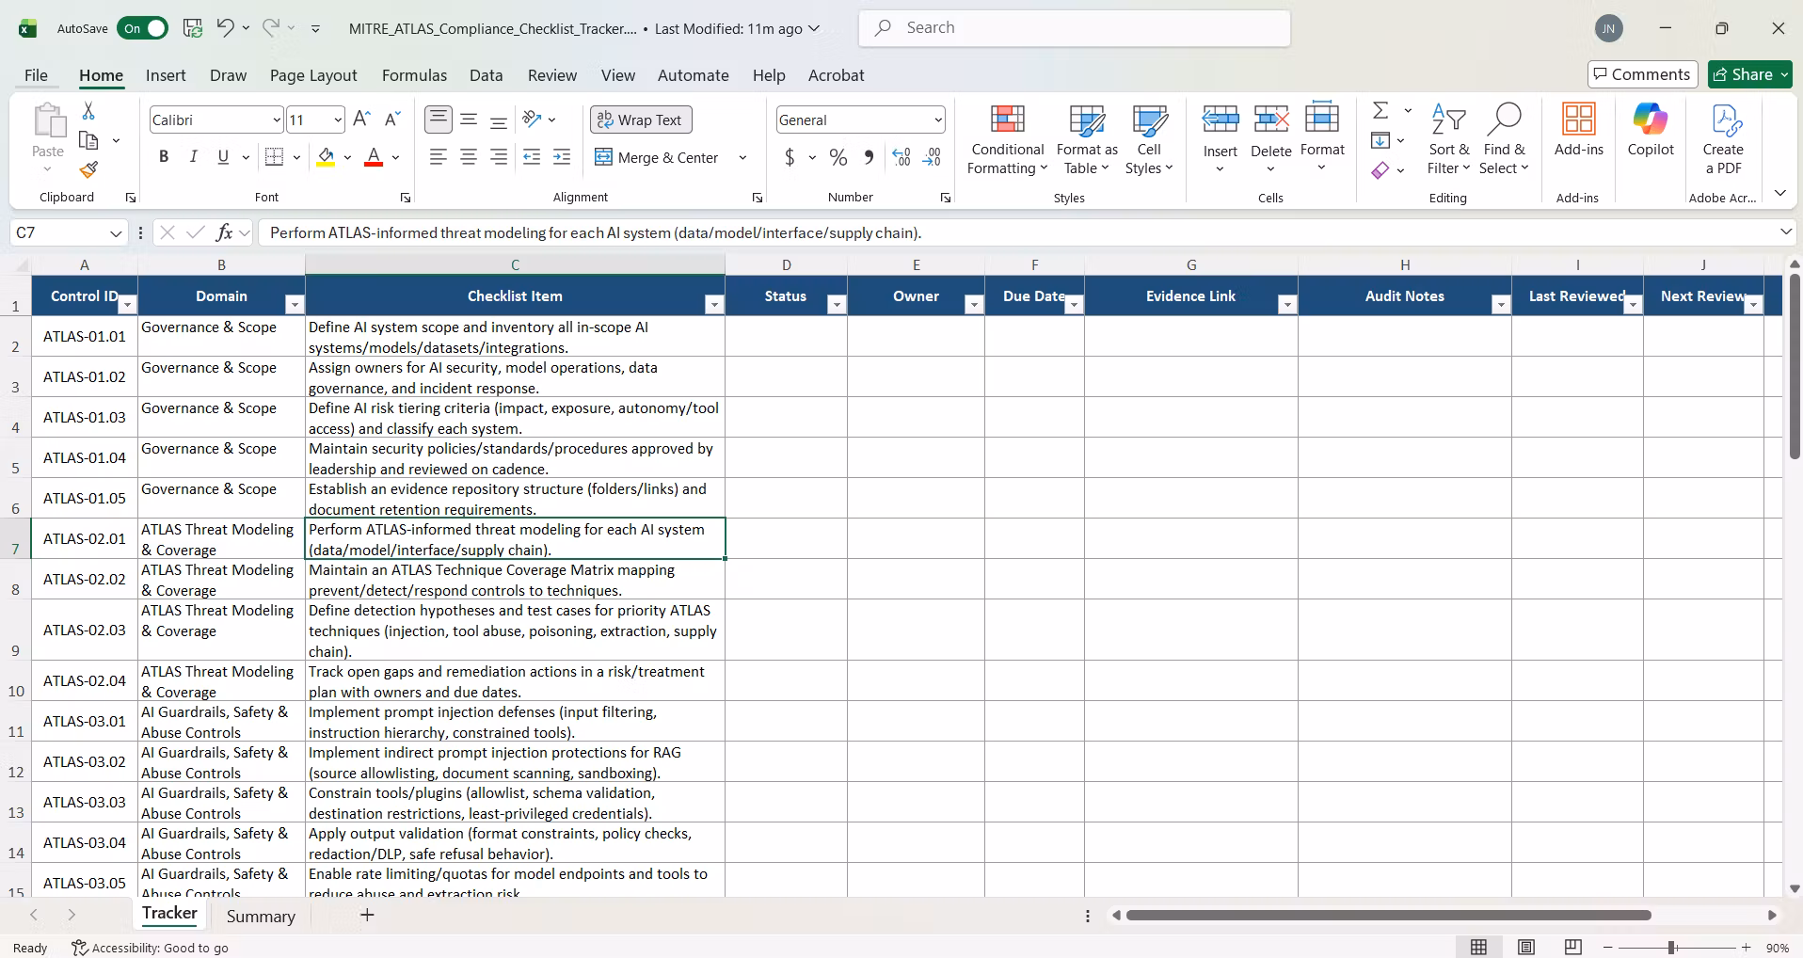Apply Percent Style format

pyautogui.click(x=838, y=157)
